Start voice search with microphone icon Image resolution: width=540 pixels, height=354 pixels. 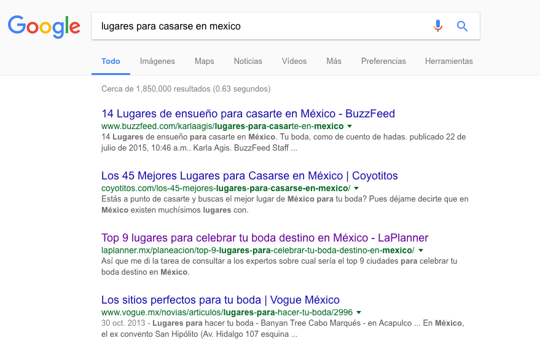[437, 26]
